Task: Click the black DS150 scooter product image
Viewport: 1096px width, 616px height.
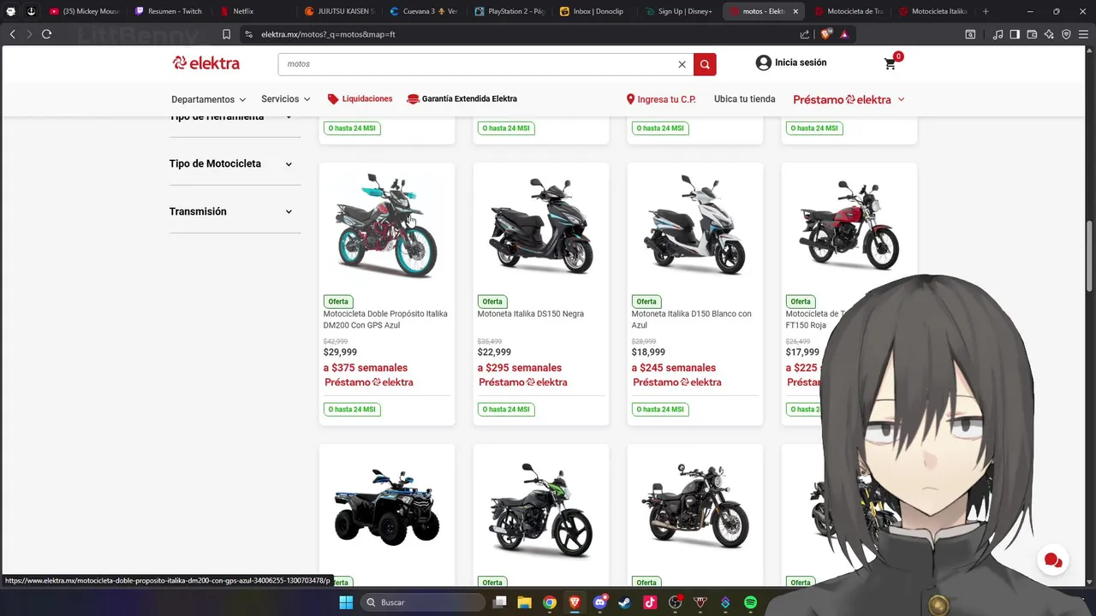Action: pyautogui.click(x=541, y=225)
